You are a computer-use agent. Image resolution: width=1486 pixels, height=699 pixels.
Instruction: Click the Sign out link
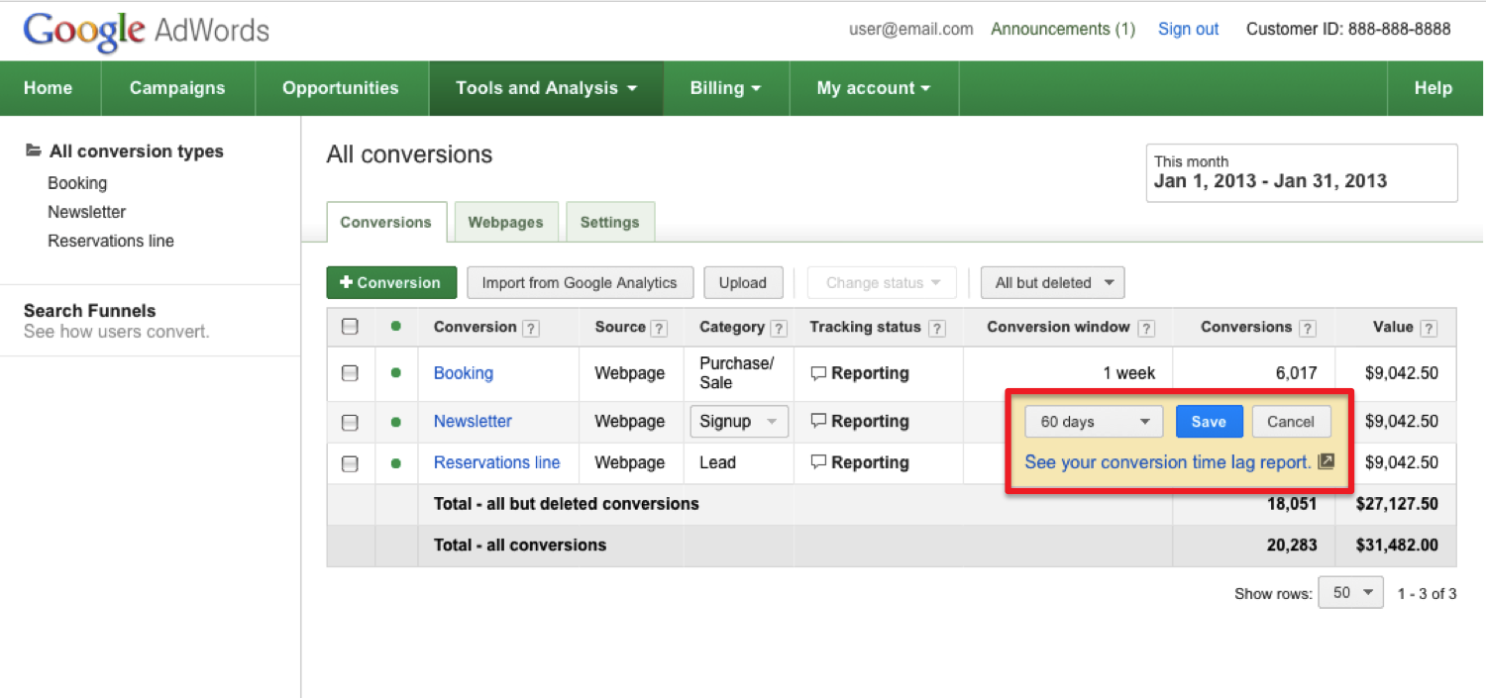click(x=1189, y=29)
